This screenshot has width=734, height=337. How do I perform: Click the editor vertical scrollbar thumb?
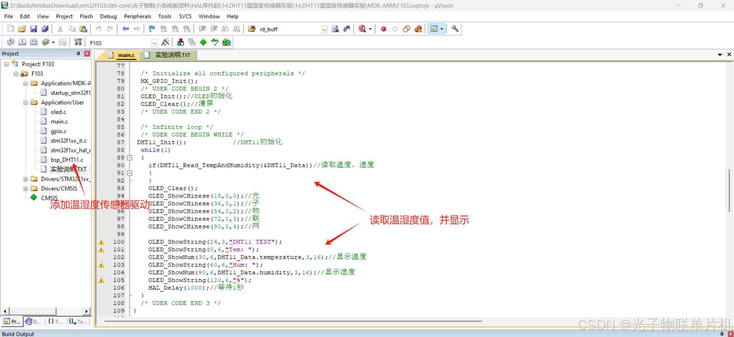[729, 190]
